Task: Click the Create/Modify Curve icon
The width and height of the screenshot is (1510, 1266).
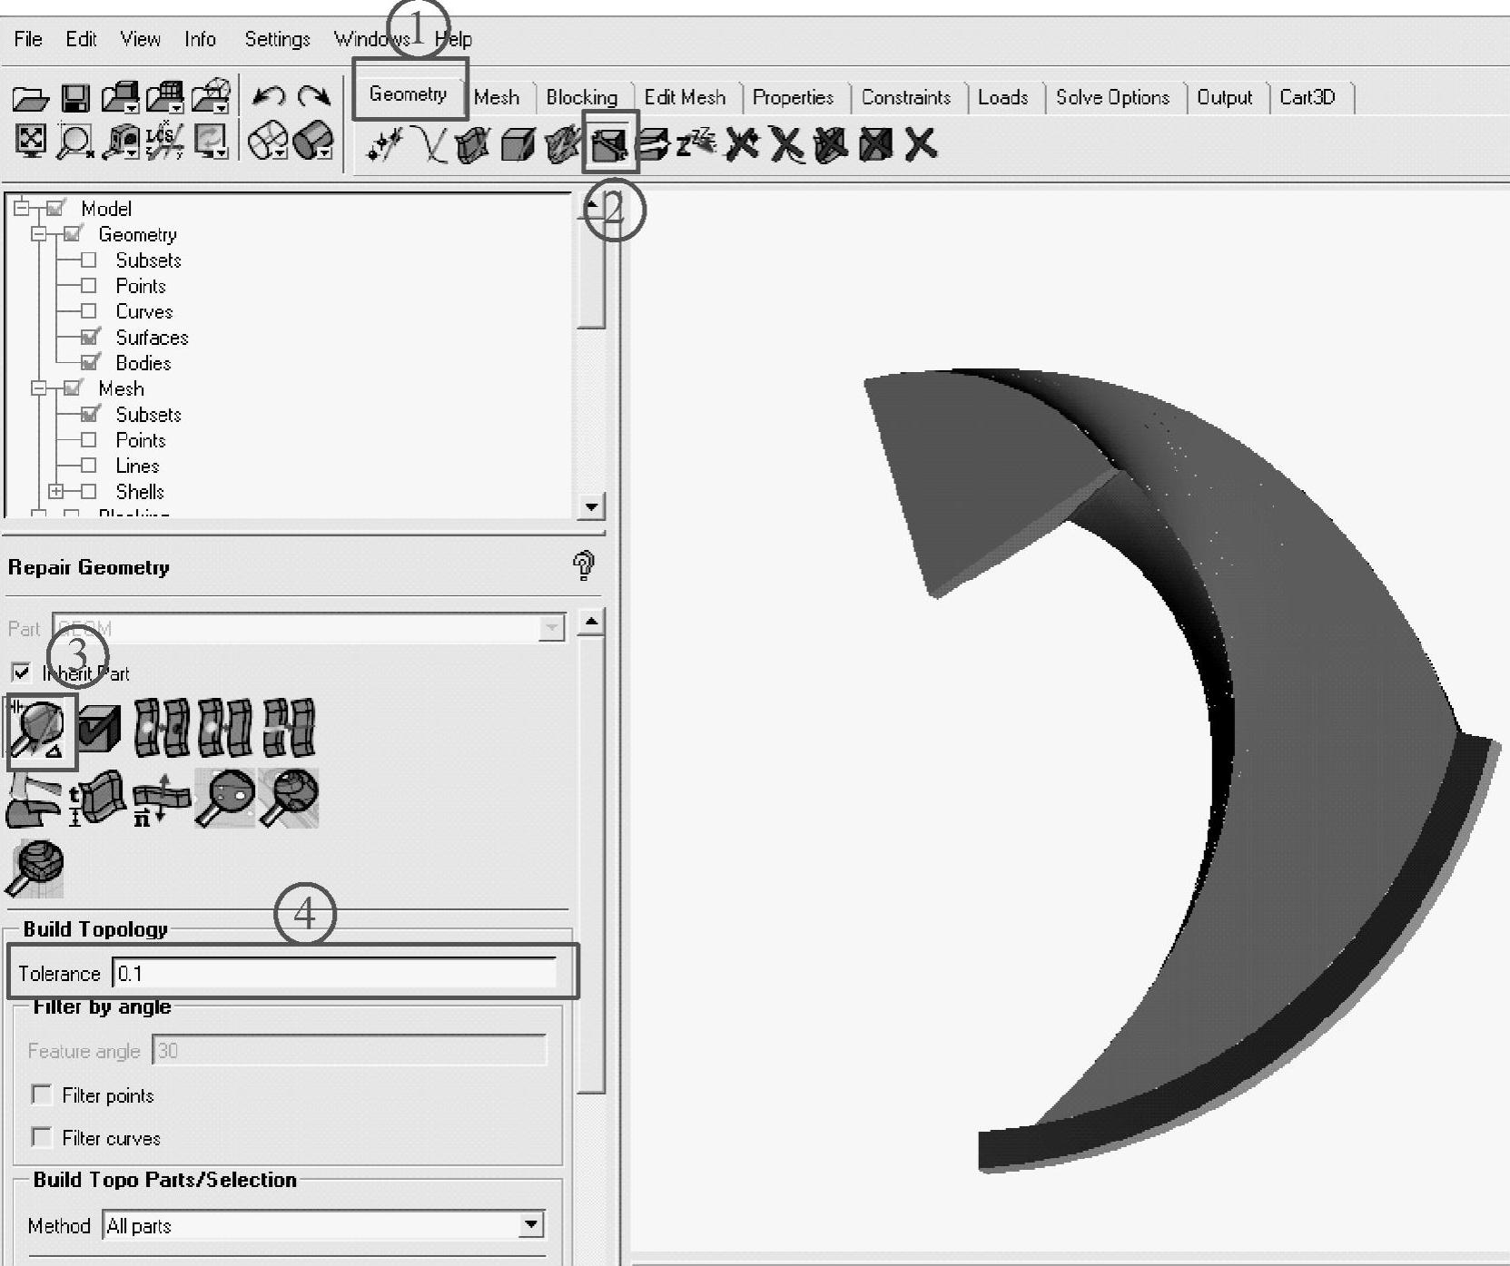Action: click(x=429, y=144)
